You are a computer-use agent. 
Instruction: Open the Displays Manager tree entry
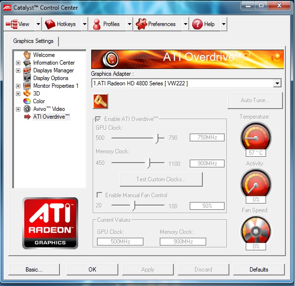[54, 70]
